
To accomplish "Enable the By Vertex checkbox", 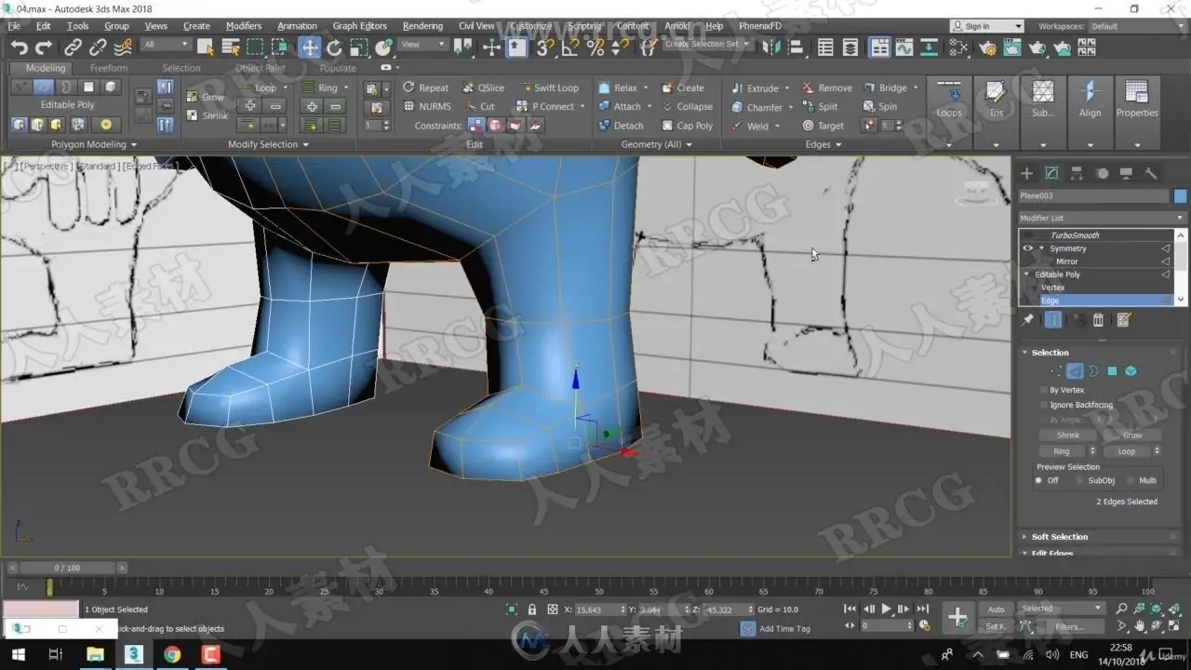I will coord(1043,390).
